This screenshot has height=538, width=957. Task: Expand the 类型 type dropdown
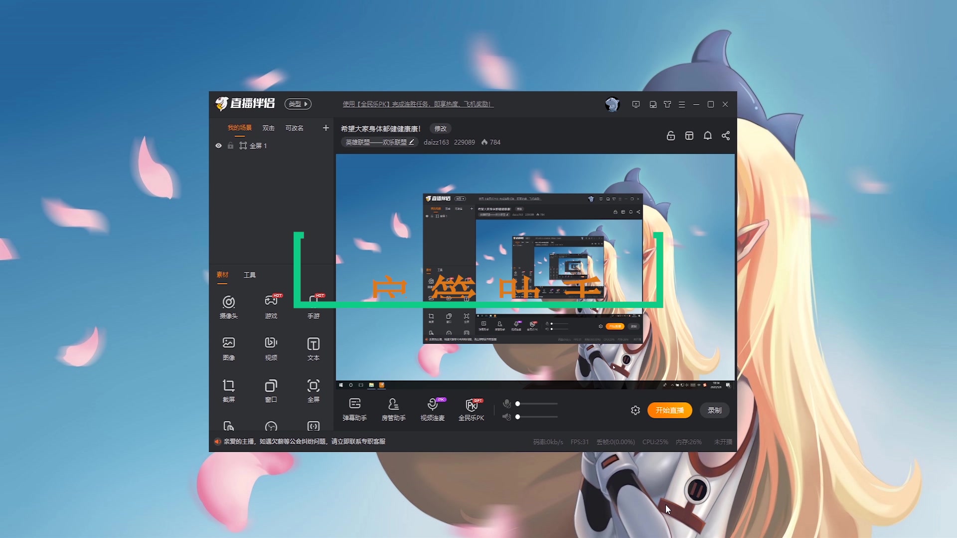click(298, 104)
